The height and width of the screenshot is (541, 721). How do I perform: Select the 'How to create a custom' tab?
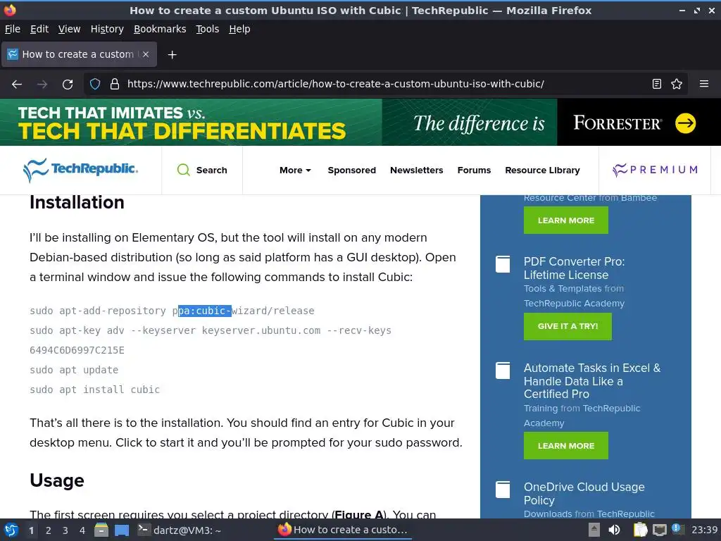(79, 54)
